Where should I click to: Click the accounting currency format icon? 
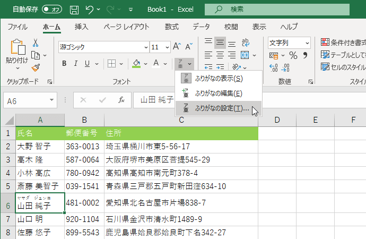pos(274,56)
